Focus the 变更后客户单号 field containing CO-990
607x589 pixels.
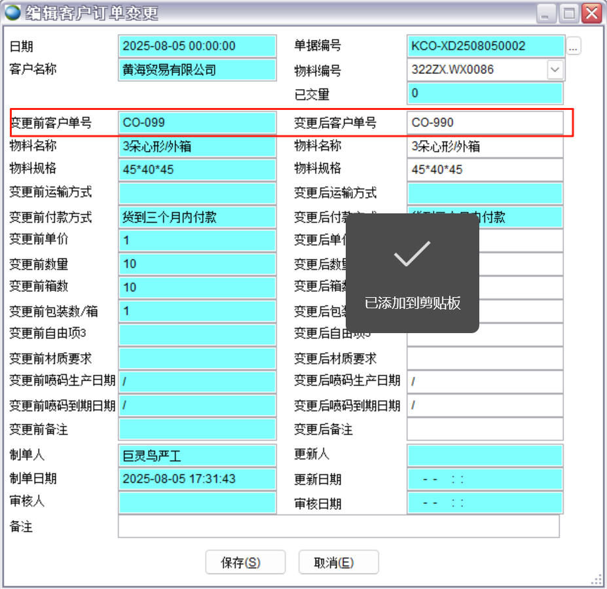pyautogui.click(x=485, y=122)
